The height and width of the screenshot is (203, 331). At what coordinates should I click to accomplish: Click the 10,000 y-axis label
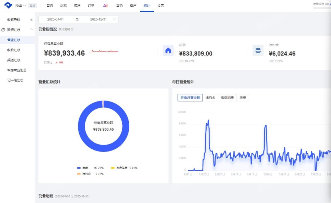click(182, 112)
